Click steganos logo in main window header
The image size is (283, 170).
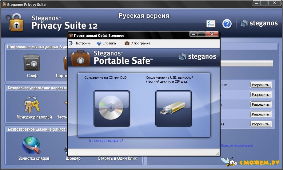point(259,23)
